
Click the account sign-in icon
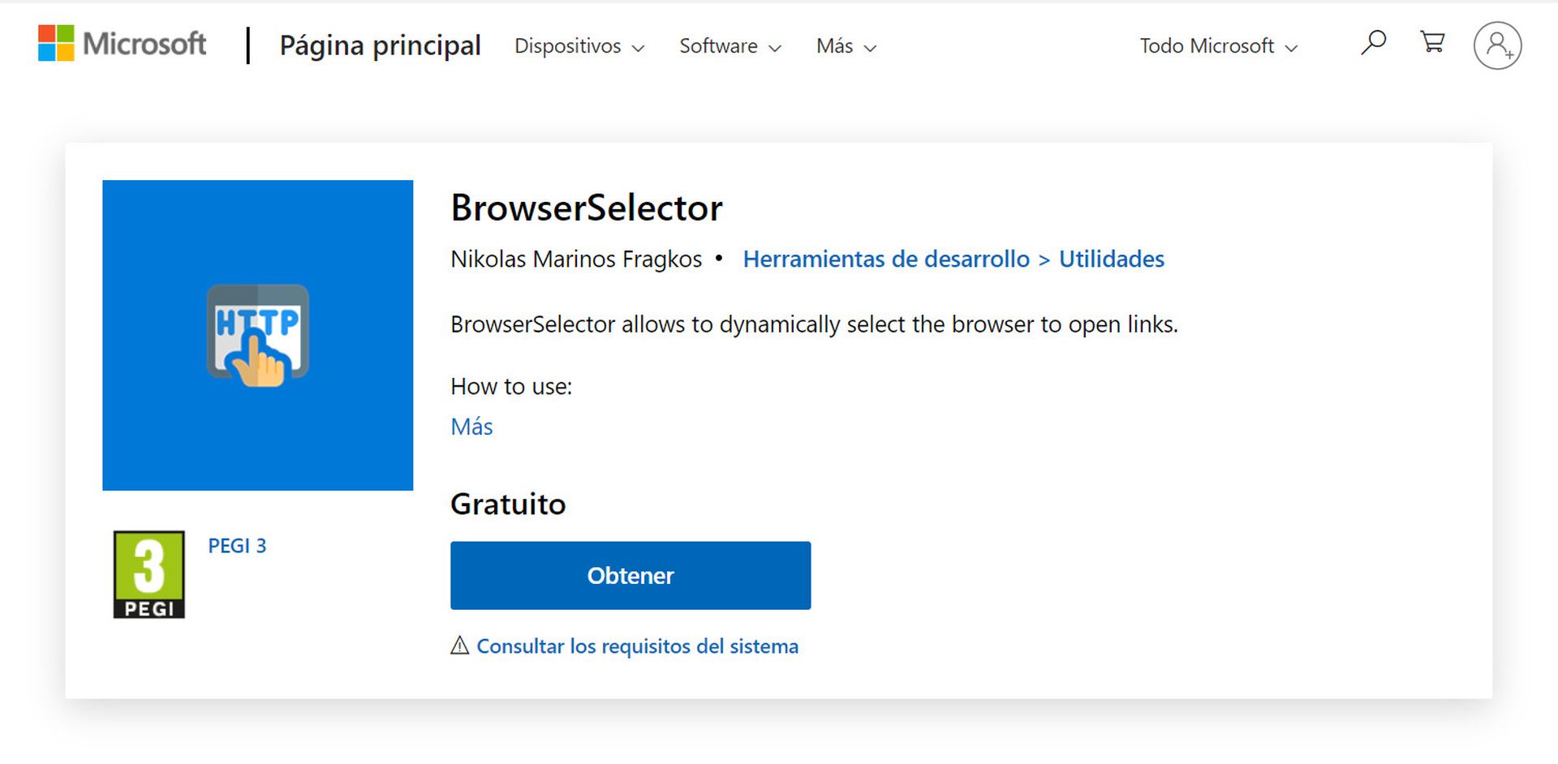click(1497, 45)
